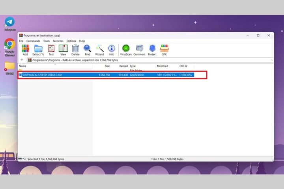Open Telegram desktop shortcut

click(x=10, y=23)
